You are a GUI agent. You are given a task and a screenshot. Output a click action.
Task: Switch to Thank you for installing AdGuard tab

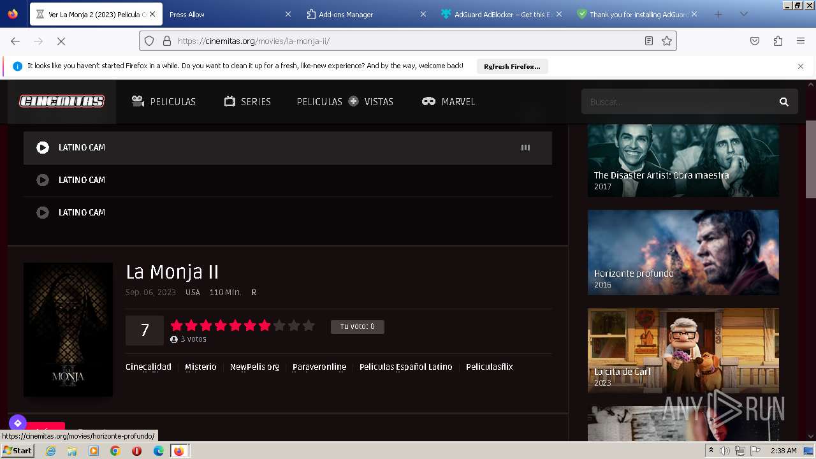point(636,14)
